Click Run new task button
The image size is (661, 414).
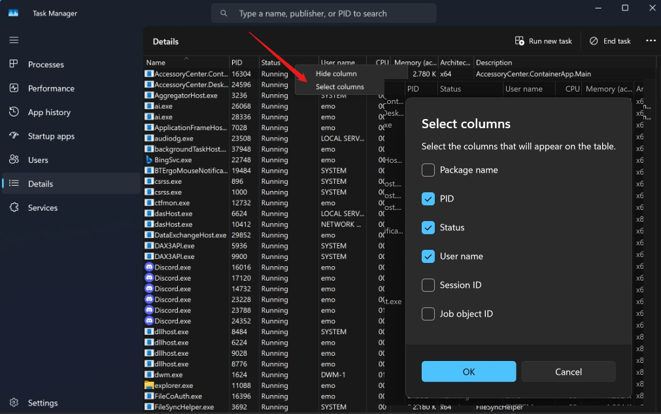pos(543,41)
